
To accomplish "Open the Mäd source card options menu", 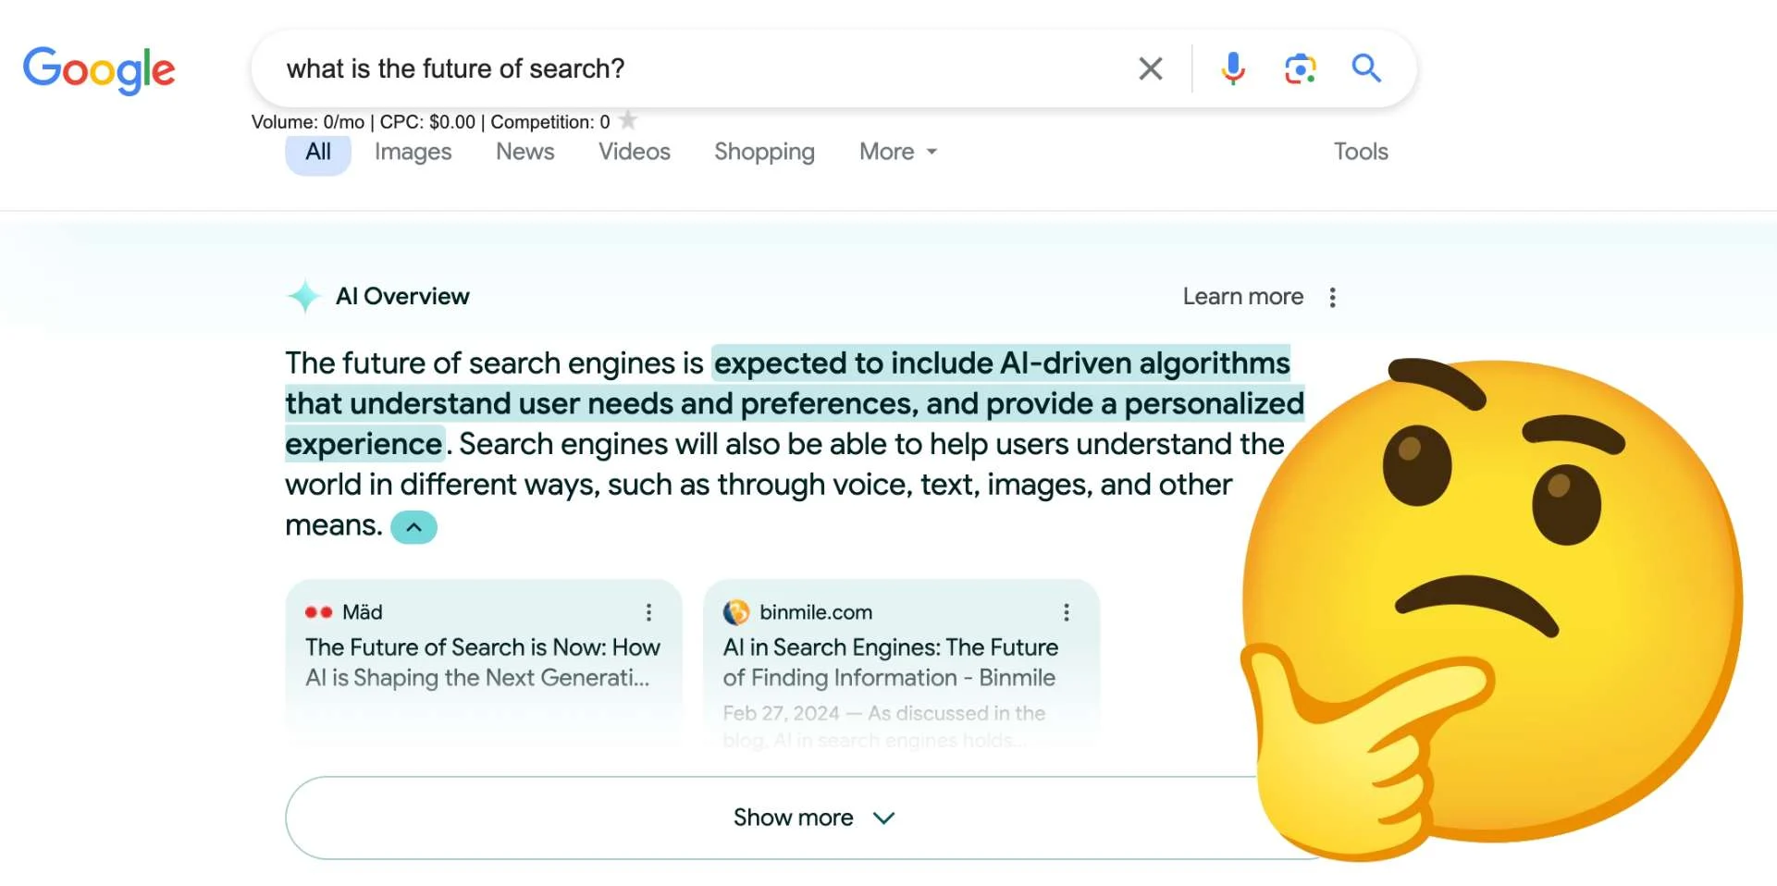I will click(648, 612).
